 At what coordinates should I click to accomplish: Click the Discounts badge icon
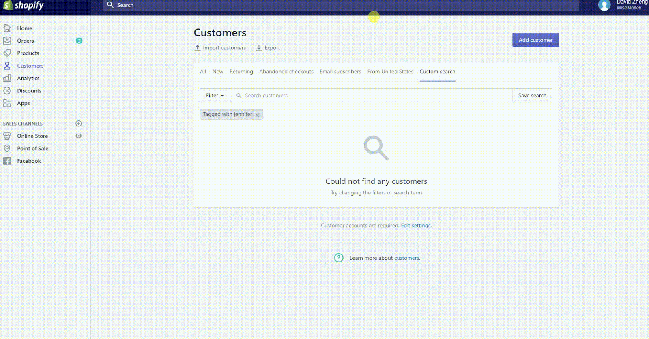click(7, 91)
